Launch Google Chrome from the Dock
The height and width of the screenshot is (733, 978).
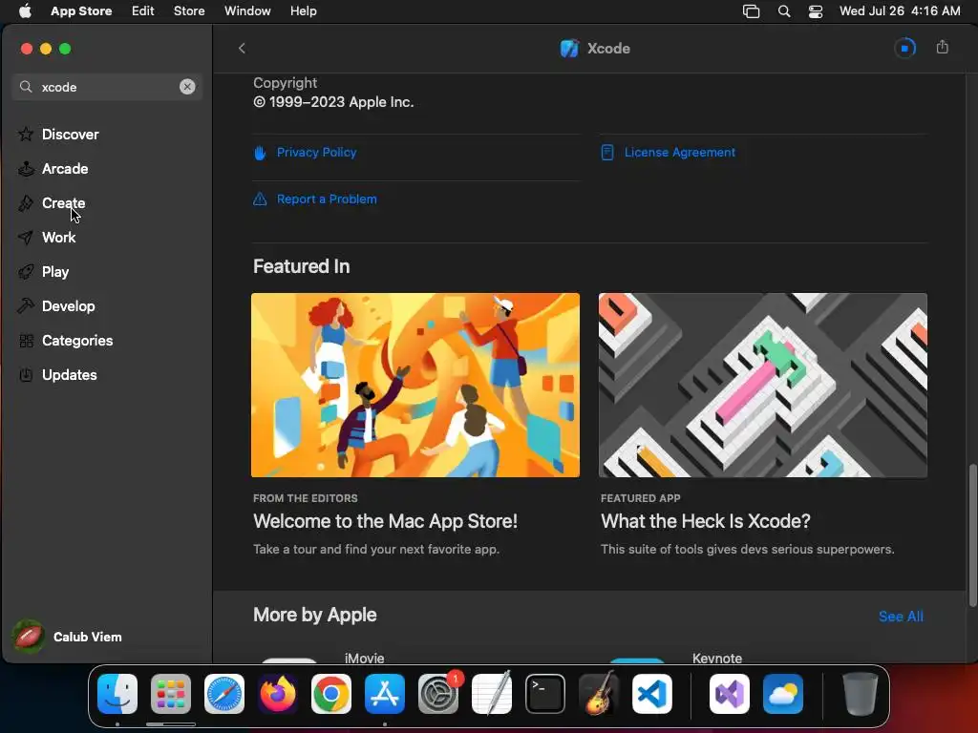[x=331, y=694]
